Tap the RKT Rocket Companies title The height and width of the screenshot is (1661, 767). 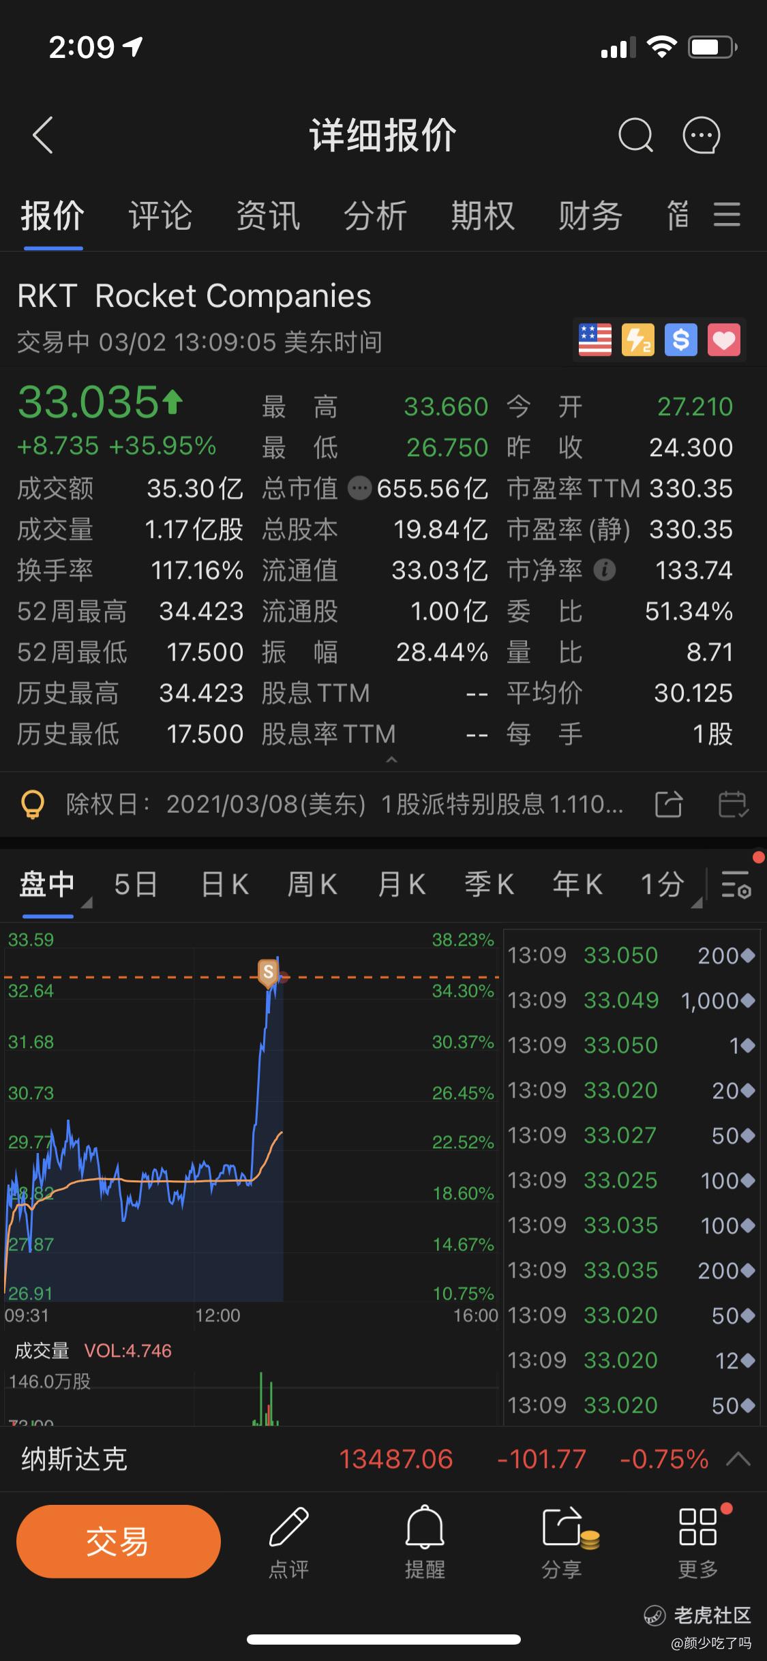194,296
